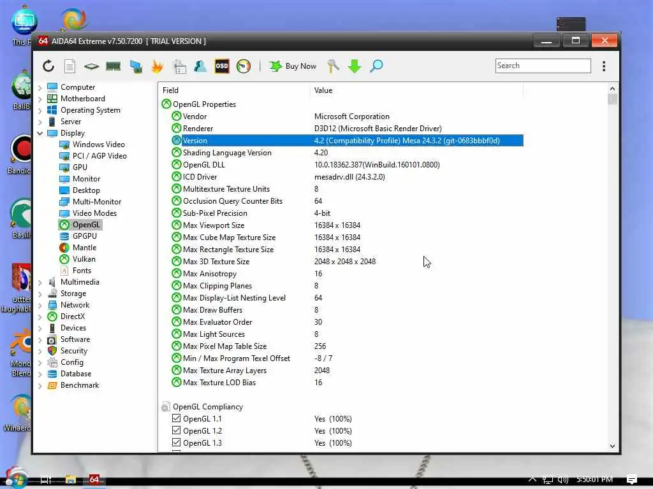Screen dimensions: 653x489
Task: Select the Vendor row icon
Action: point(177,117)
